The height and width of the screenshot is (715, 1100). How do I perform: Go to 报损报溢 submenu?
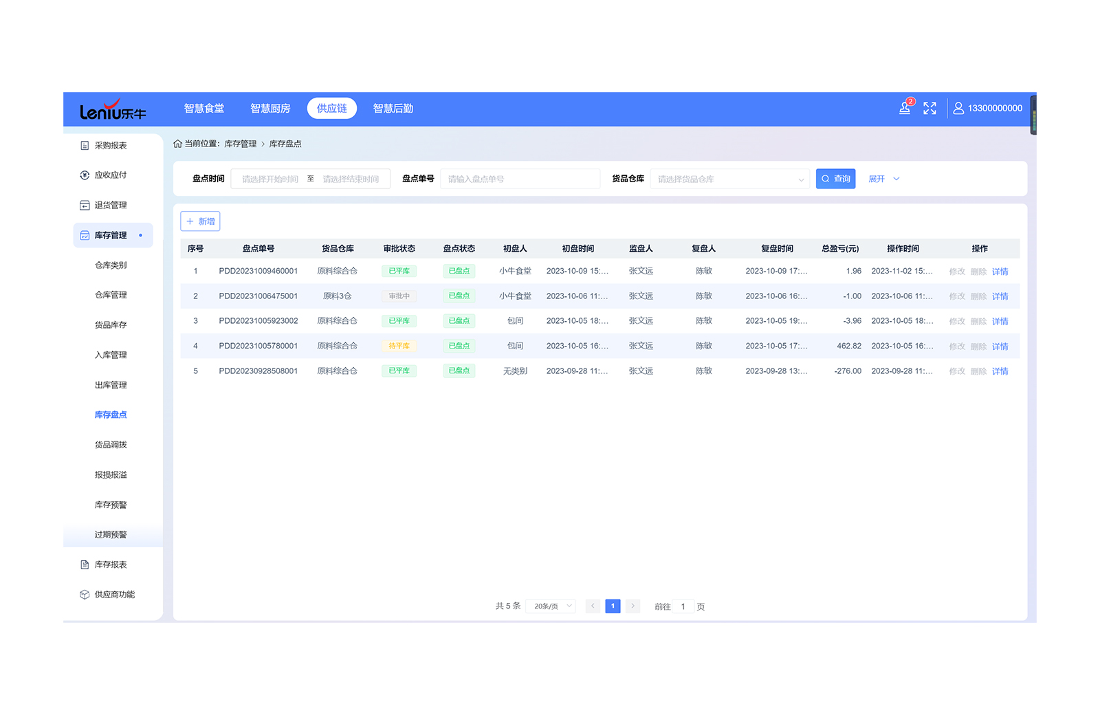coord(111,475)
